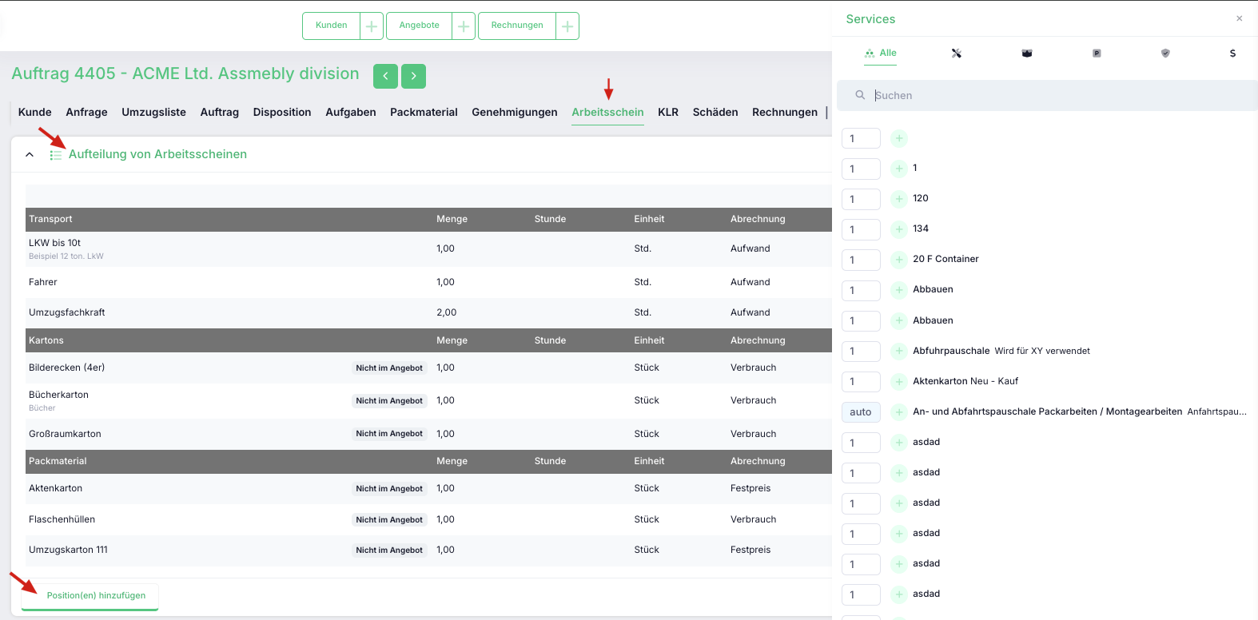
Task: Collapse the Aufteilung von Arbeitsscheinen section
Action: [x=30, y=154]
